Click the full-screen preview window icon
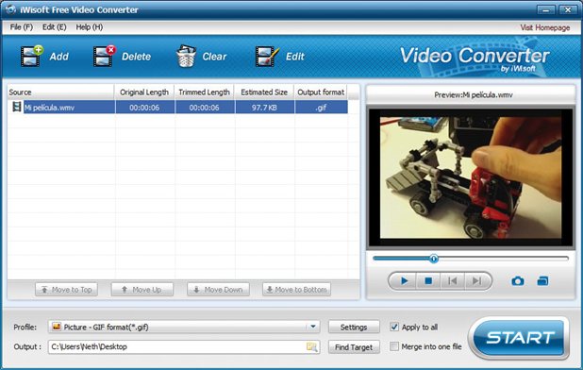Image resolution: width=583 pixels, height=370 pixels. click(542, 280)
